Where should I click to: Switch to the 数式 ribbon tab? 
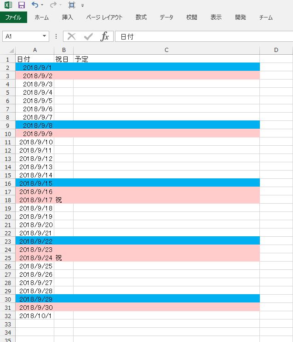pyautogui.click(x=141, y=17)
